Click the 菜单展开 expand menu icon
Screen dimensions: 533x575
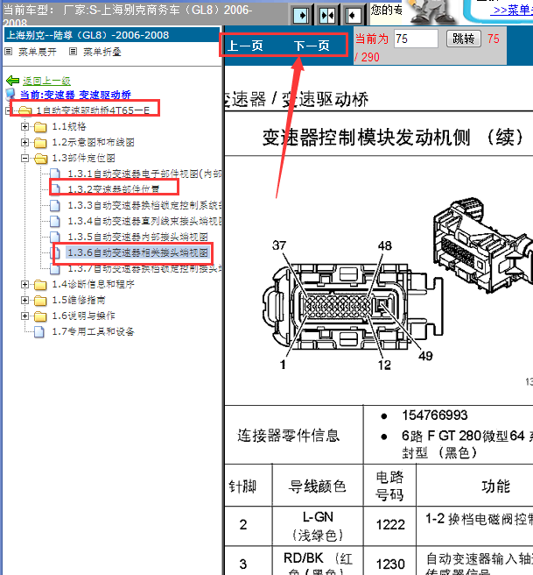tap(8, 52)
